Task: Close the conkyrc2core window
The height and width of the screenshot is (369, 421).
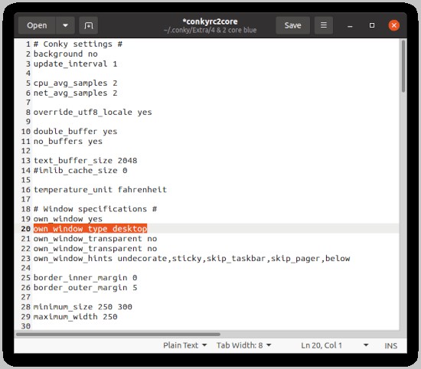Action: 394,25
